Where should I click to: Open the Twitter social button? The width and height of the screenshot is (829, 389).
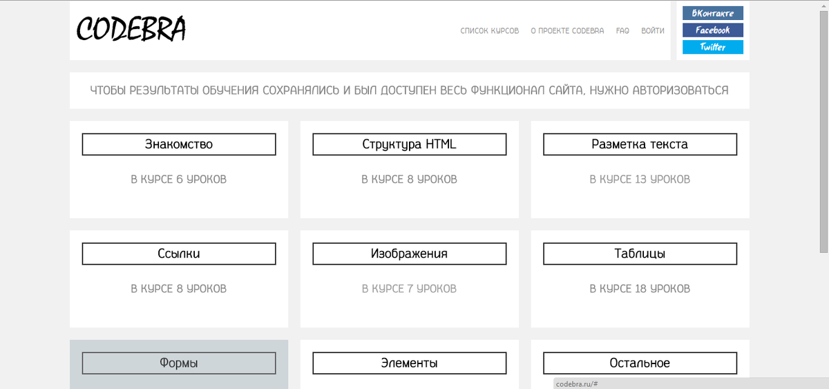point(713,47)
